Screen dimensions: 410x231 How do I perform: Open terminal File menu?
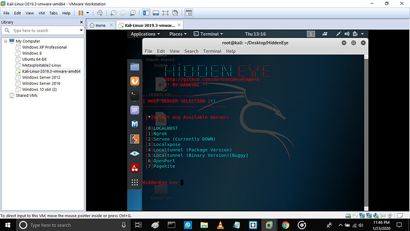(x=149, y=51)
